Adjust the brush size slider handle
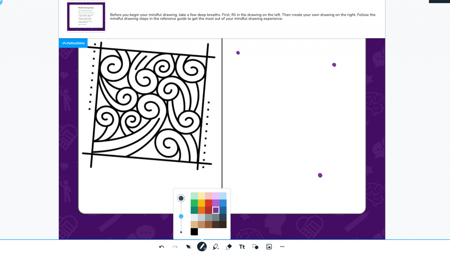The image size is (450, 253). 181,216
